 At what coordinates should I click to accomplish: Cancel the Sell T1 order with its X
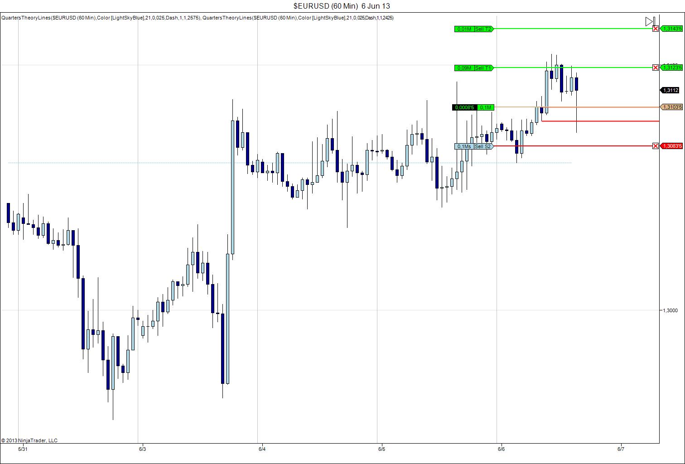pyautogui.click(x=656, y=68)
